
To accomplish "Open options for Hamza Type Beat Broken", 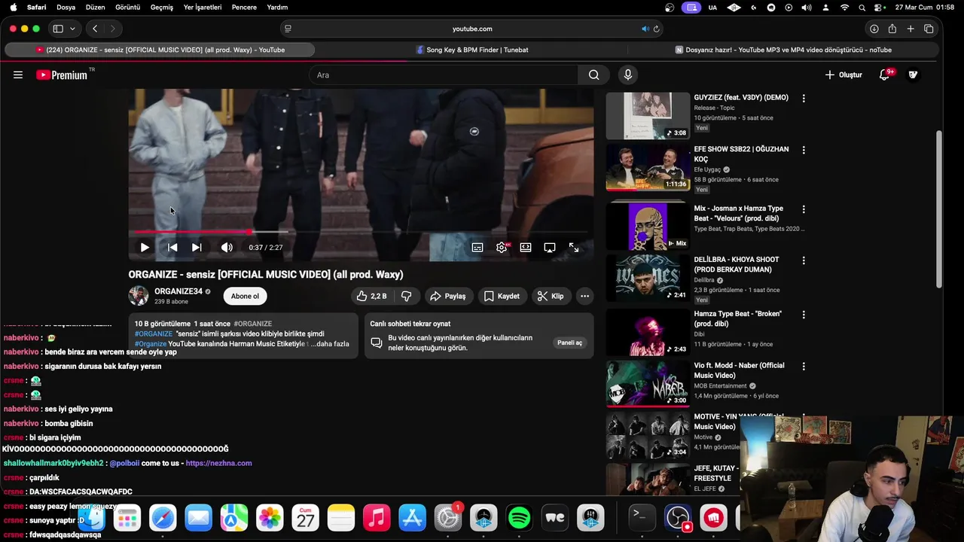I will click(x=804, y=315).
